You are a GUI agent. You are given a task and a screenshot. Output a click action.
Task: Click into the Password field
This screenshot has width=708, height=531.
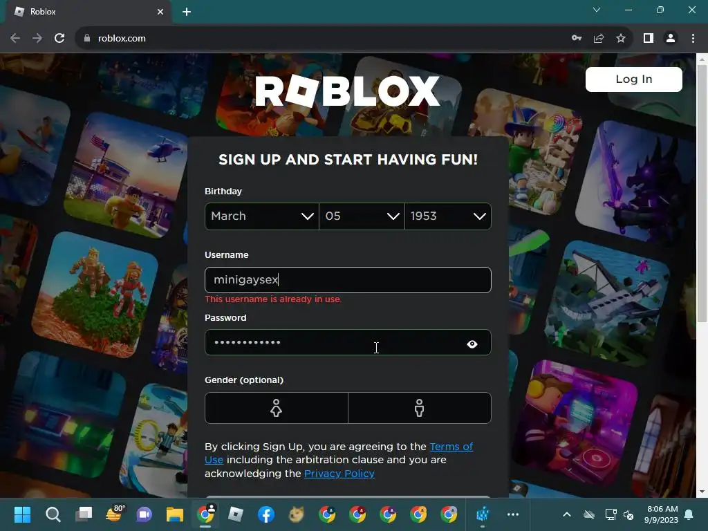(x=348, y=342)
